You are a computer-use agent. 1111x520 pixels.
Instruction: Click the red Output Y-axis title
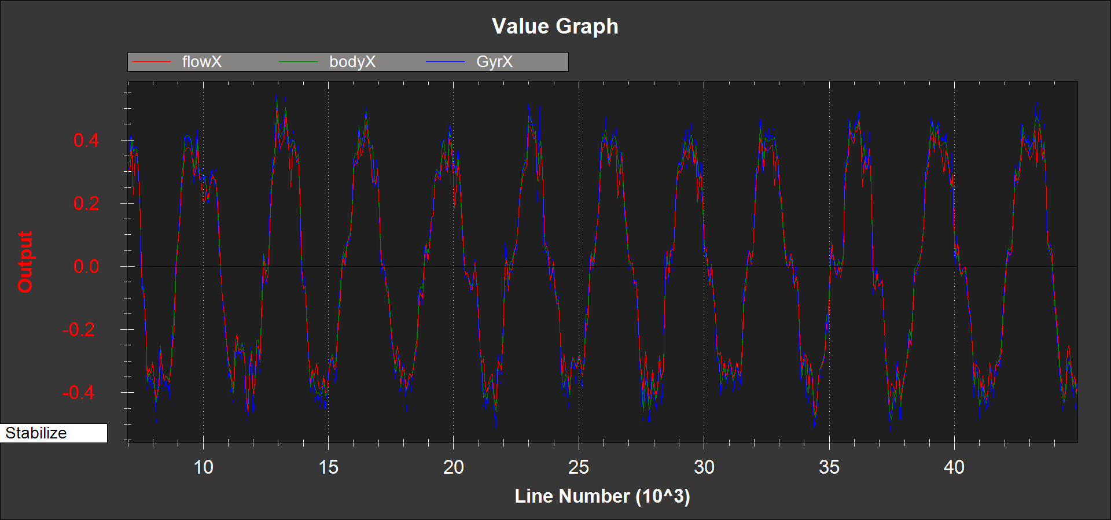coord(25,262)
